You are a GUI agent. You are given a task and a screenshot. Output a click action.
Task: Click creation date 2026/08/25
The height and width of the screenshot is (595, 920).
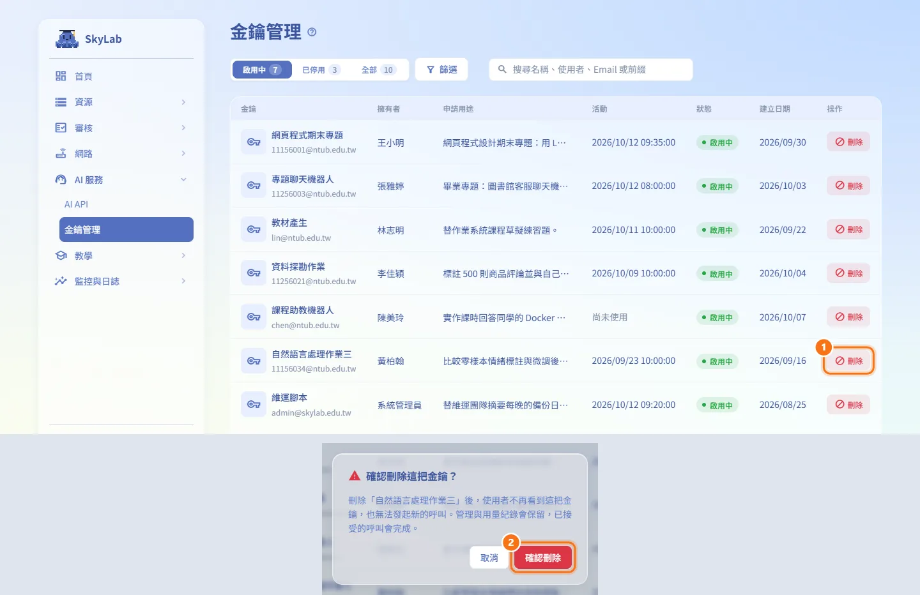click(783, 405)
